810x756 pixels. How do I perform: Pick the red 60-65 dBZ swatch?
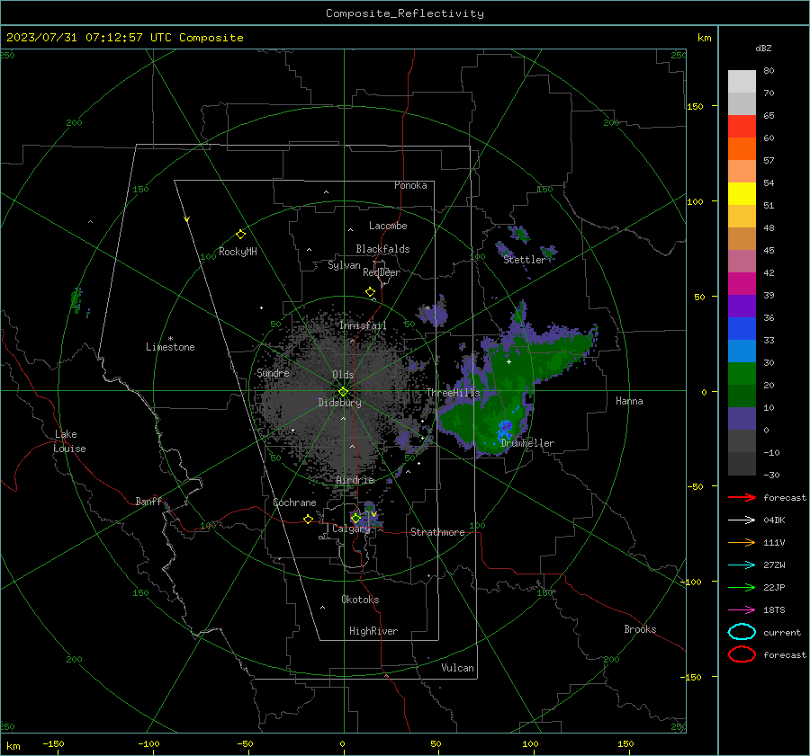click(x=742, y=127)
